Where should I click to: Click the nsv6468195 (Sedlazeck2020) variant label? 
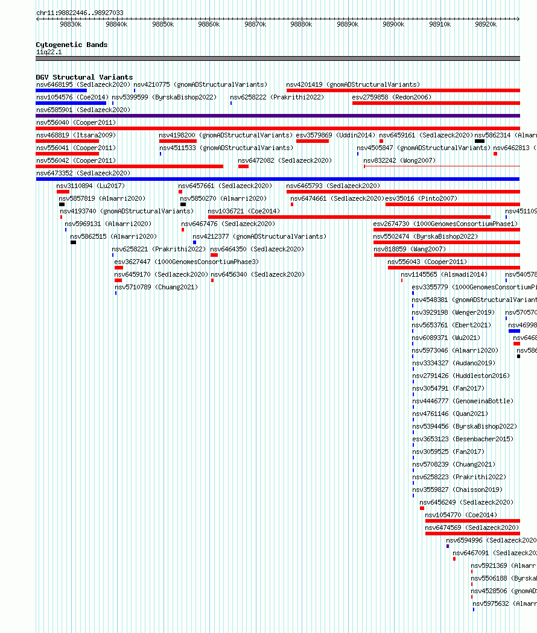83,84
